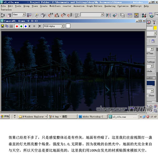The width and height of the screenshot is (158, 159).
Task: Select the Scale tool icon beside View
Action: 9,15
